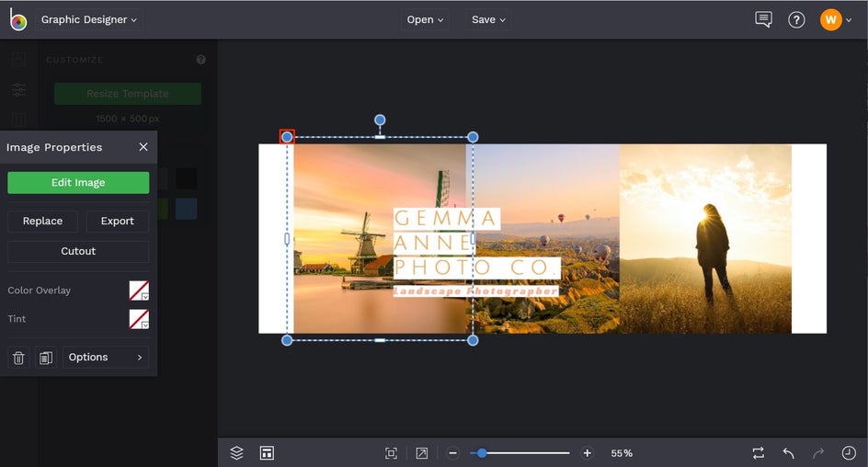The width and height of the screenshot is (868, 467).
Task: Delete image using the trash icon
Action: click(x=18, y=358)
